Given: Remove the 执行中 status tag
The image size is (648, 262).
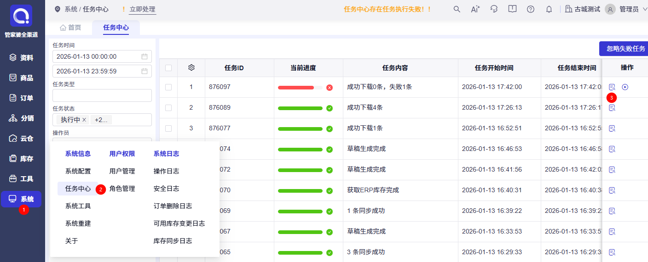Looking at the screenshot, I should pyautogui.click(x=84, y=120).
